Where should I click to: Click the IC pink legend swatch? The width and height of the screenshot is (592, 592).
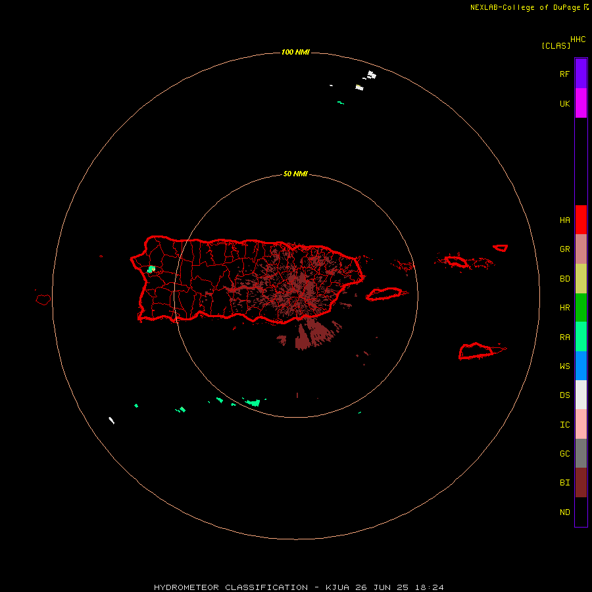click(x=581, y=424)
